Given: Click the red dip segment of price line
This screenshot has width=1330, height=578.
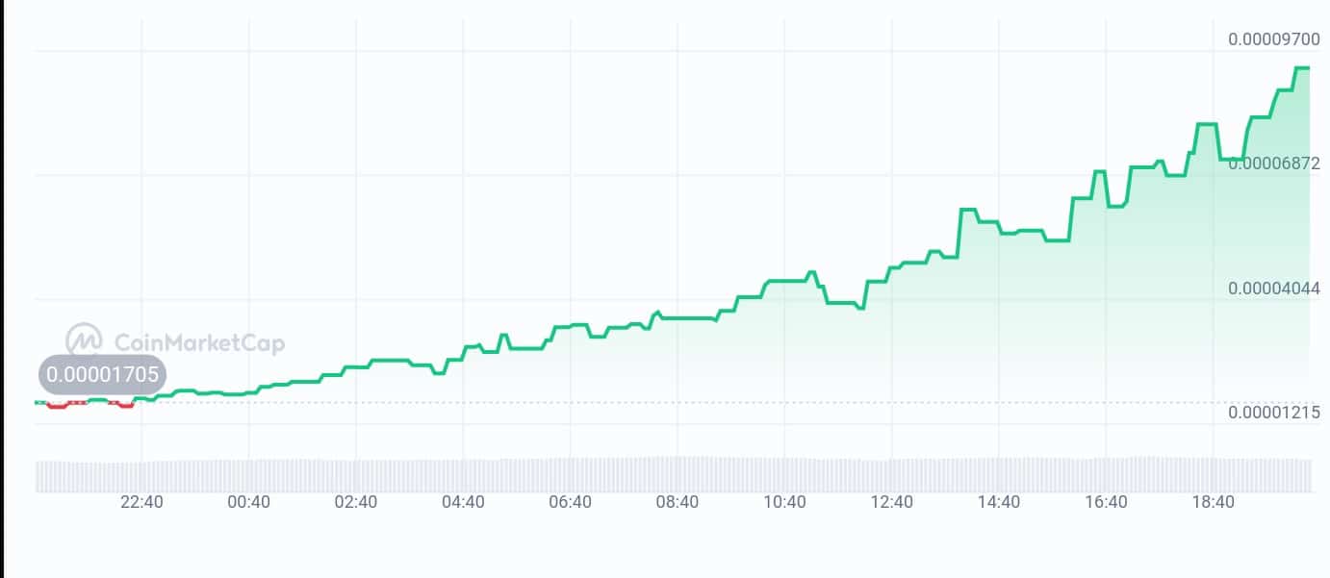Looking at the screenshot, I should [x=57, y=407].
